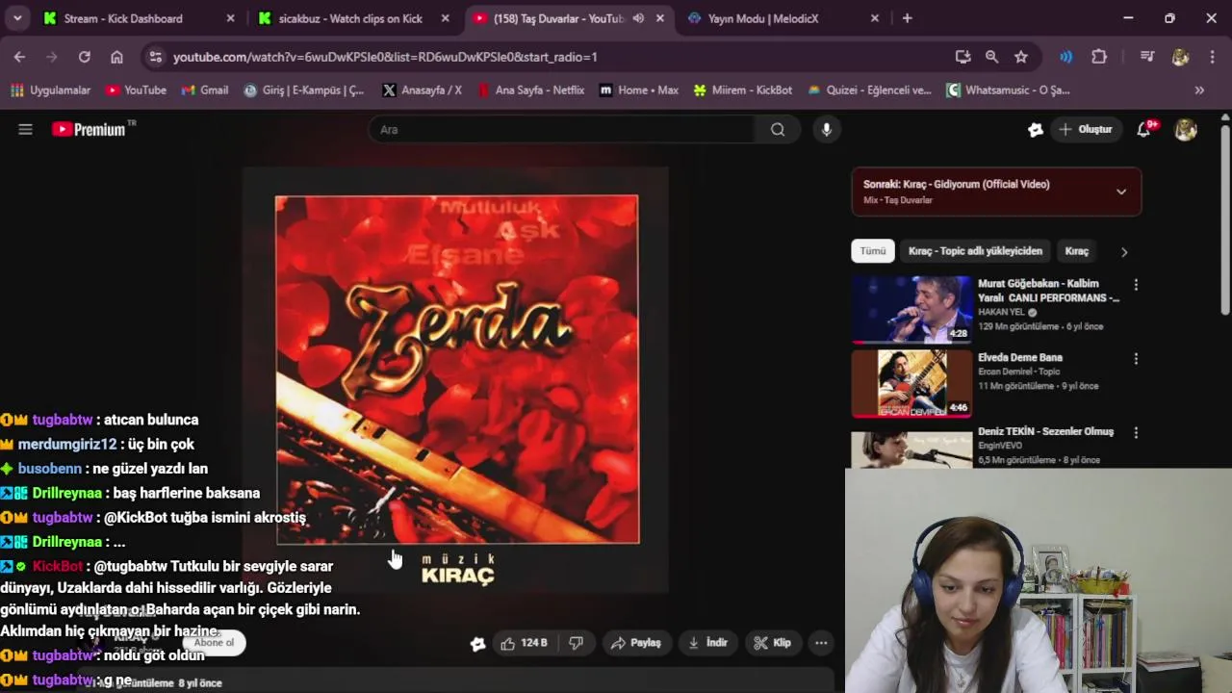Open Quizei - Eğlenceli bookmark

point(870,90)
